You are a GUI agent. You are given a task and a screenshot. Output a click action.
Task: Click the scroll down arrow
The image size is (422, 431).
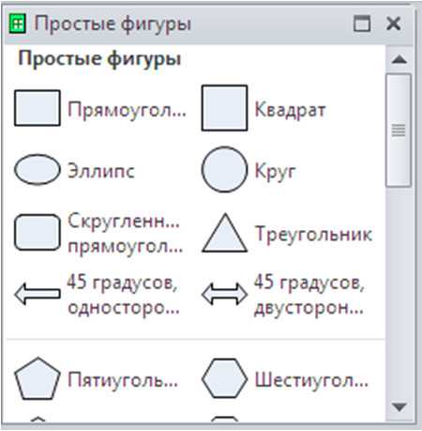coord(399,407)
